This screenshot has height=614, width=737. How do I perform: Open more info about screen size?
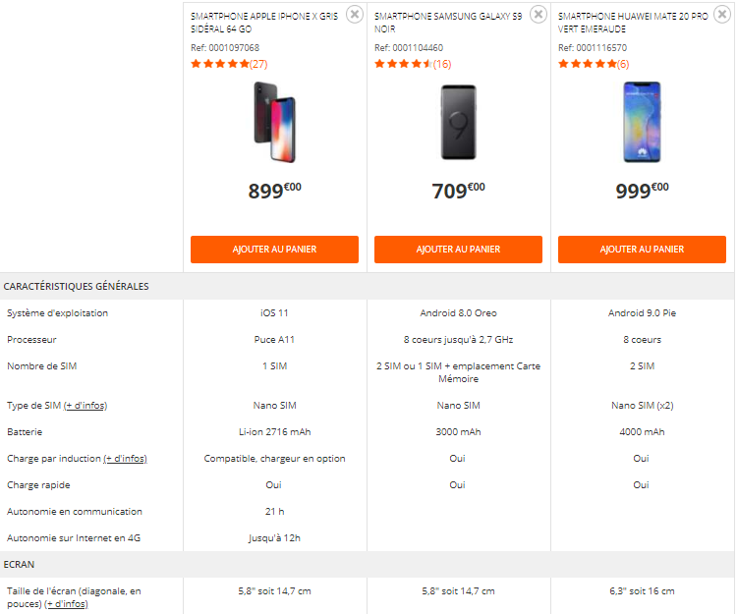coord(66,604)
